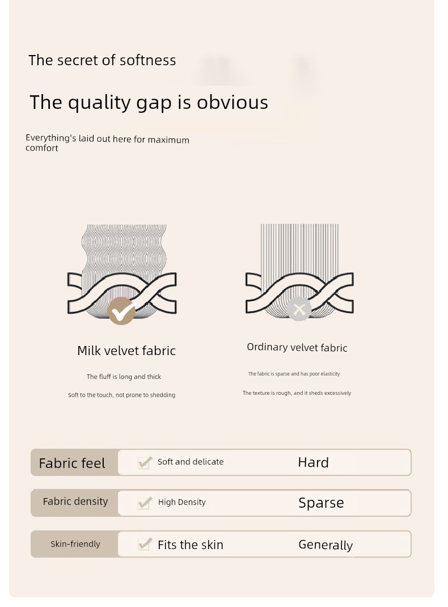Viewport: 448px width, 607px height.
Task: Click the Hard comparison value
Action: (313, 462)
